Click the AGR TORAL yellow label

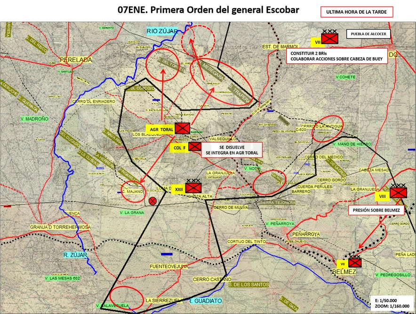[x=160, y=129]
